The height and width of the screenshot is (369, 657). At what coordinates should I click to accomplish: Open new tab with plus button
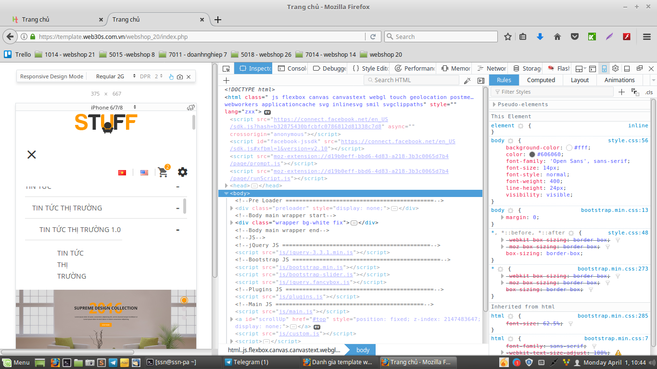click(x=218, y=20)
